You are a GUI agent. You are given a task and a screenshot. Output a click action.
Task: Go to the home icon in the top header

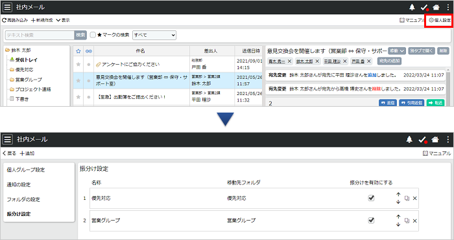[x=436, y=7]
